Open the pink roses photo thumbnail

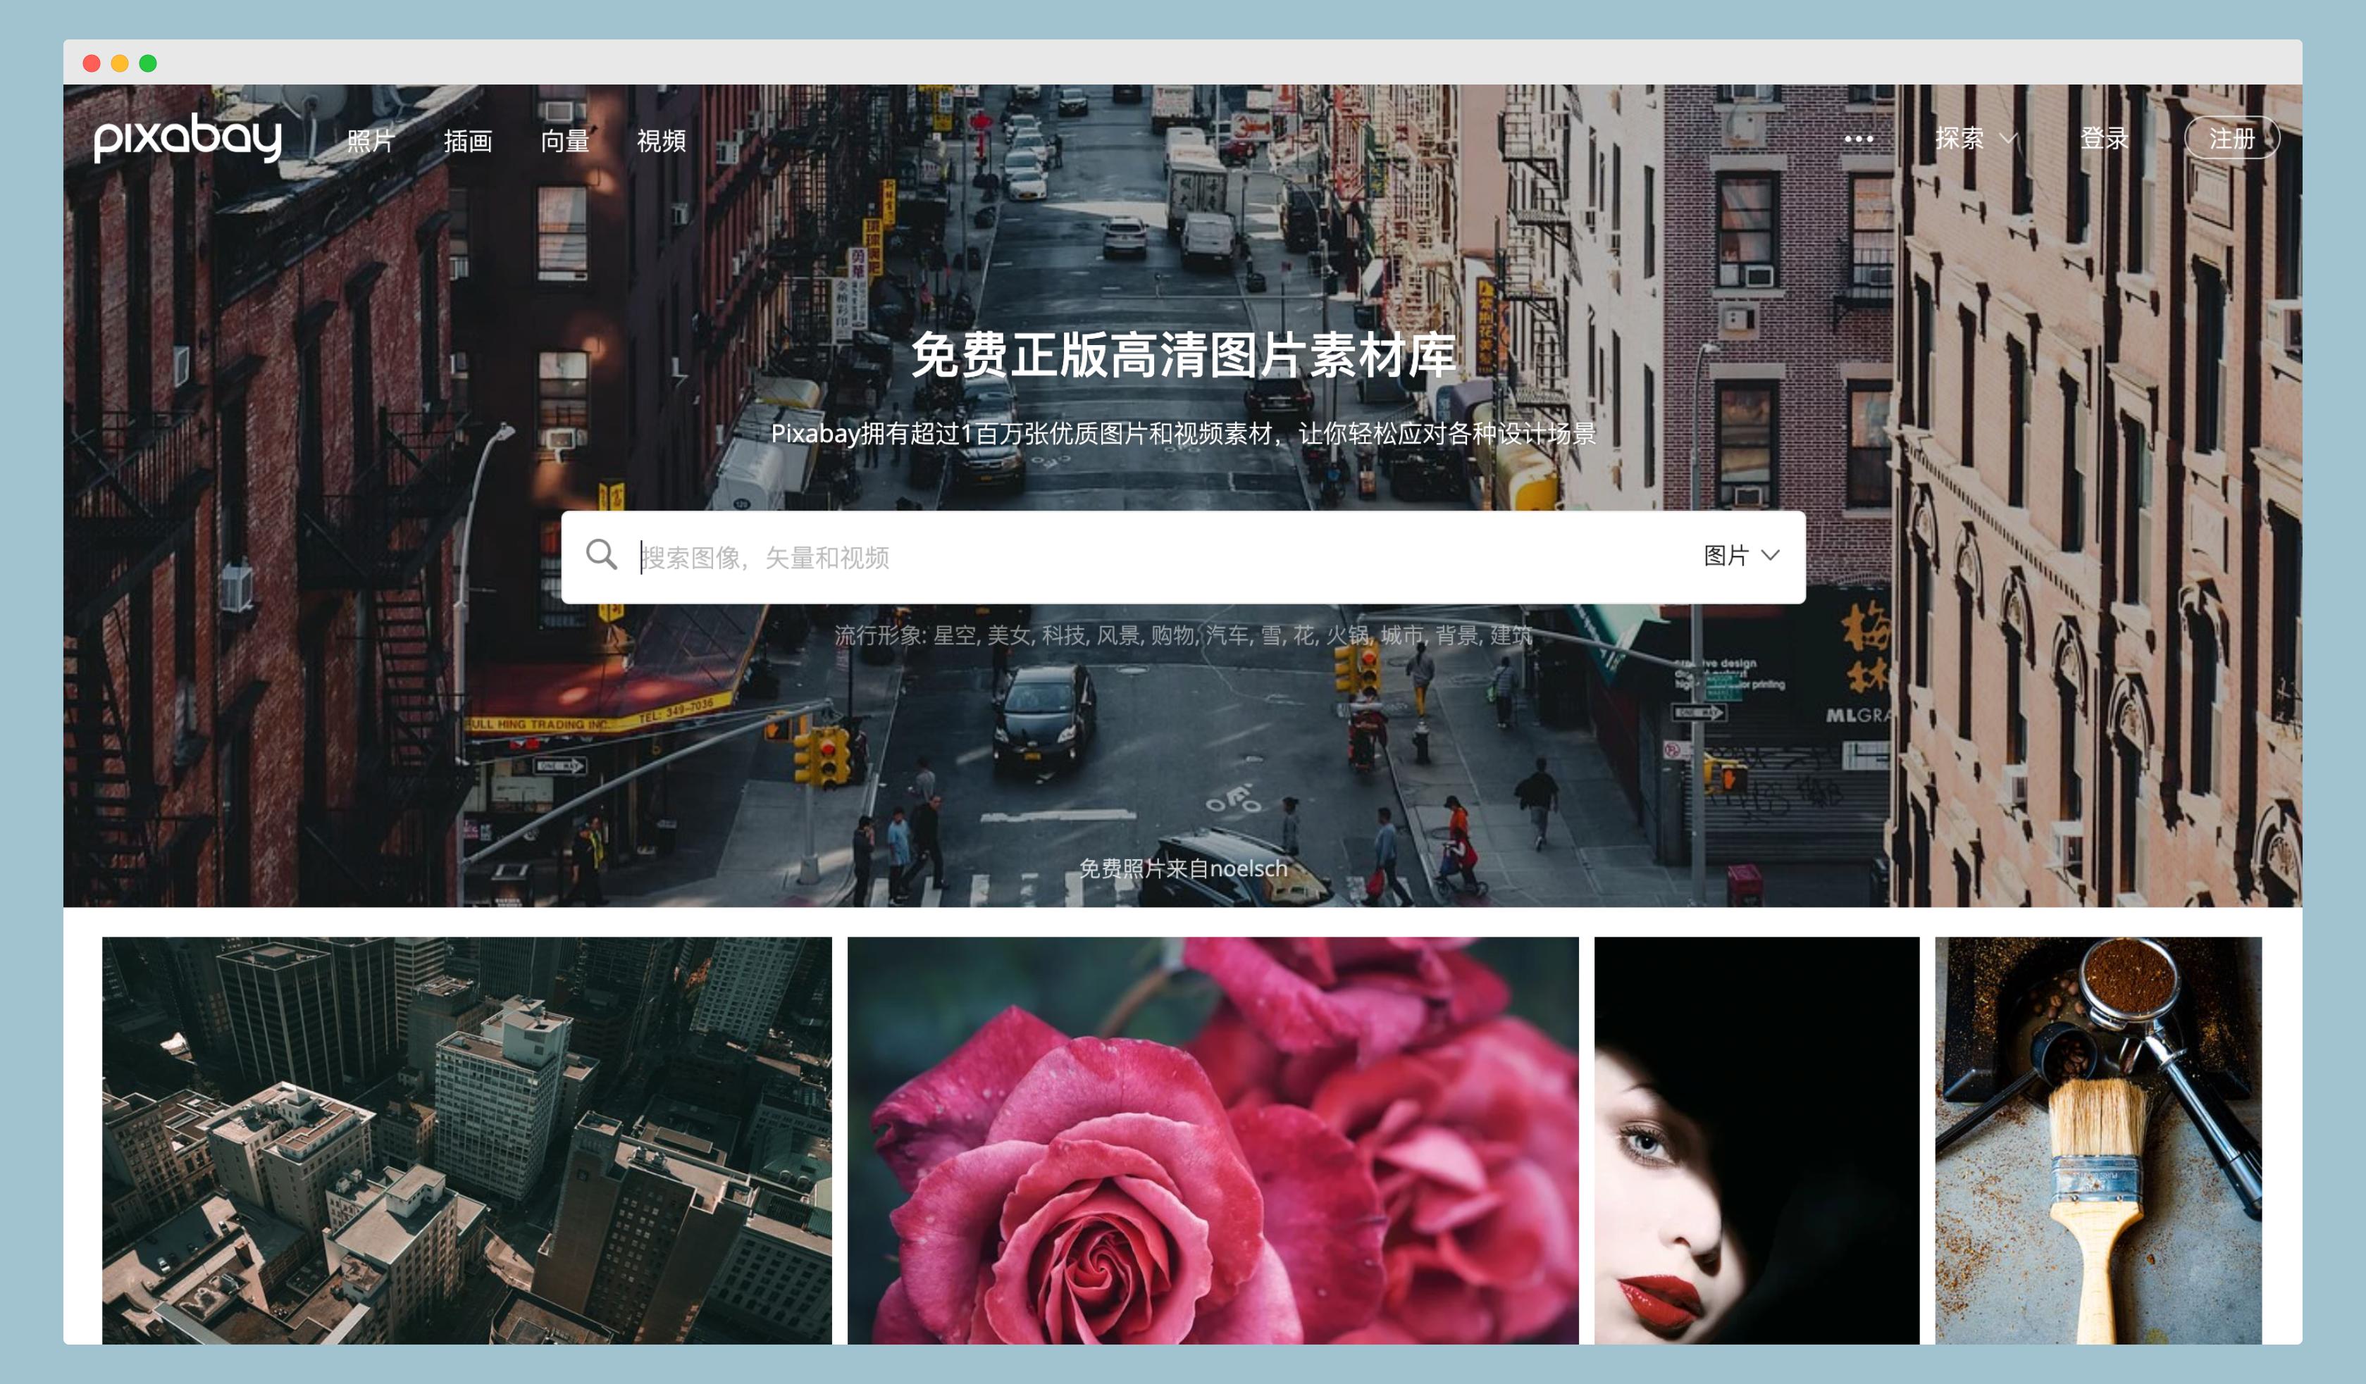(x=1212, y=1139)
